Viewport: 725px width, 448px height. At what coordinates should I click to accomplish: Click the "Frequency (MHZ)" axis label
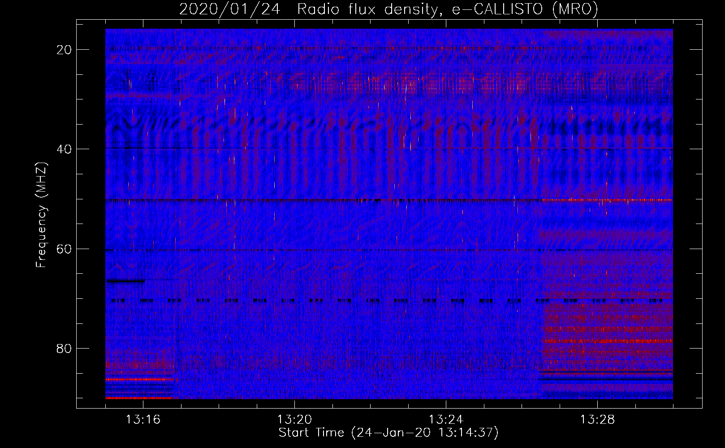click(41, 215)
